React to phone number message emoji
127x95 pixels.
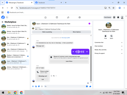point(52,76)
